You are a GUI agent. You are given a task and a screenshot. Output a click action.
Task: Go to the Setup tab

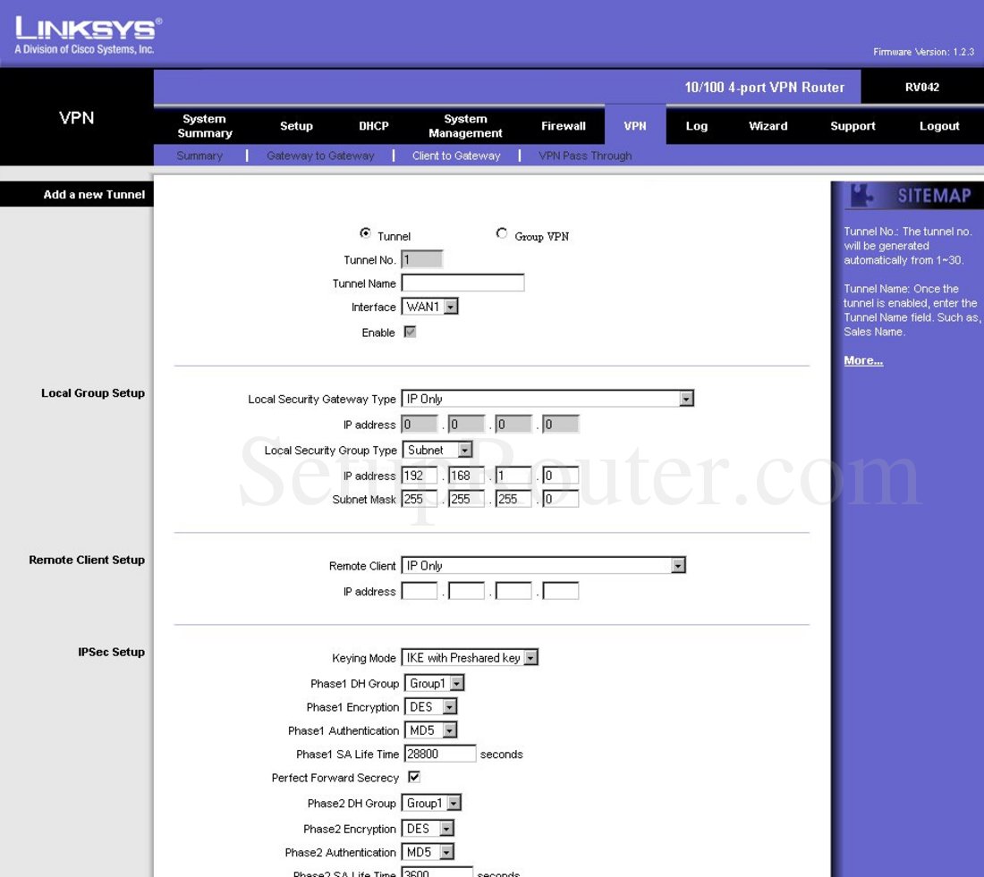pos(296,125)
